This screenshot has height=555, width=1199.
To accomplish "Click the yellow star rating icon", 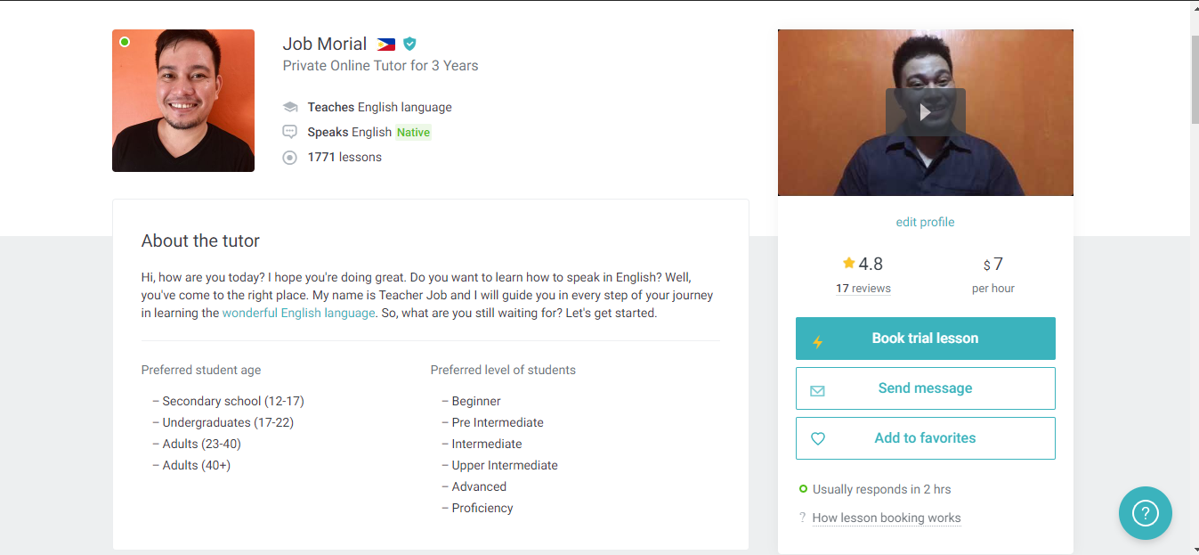I will 848,264.
